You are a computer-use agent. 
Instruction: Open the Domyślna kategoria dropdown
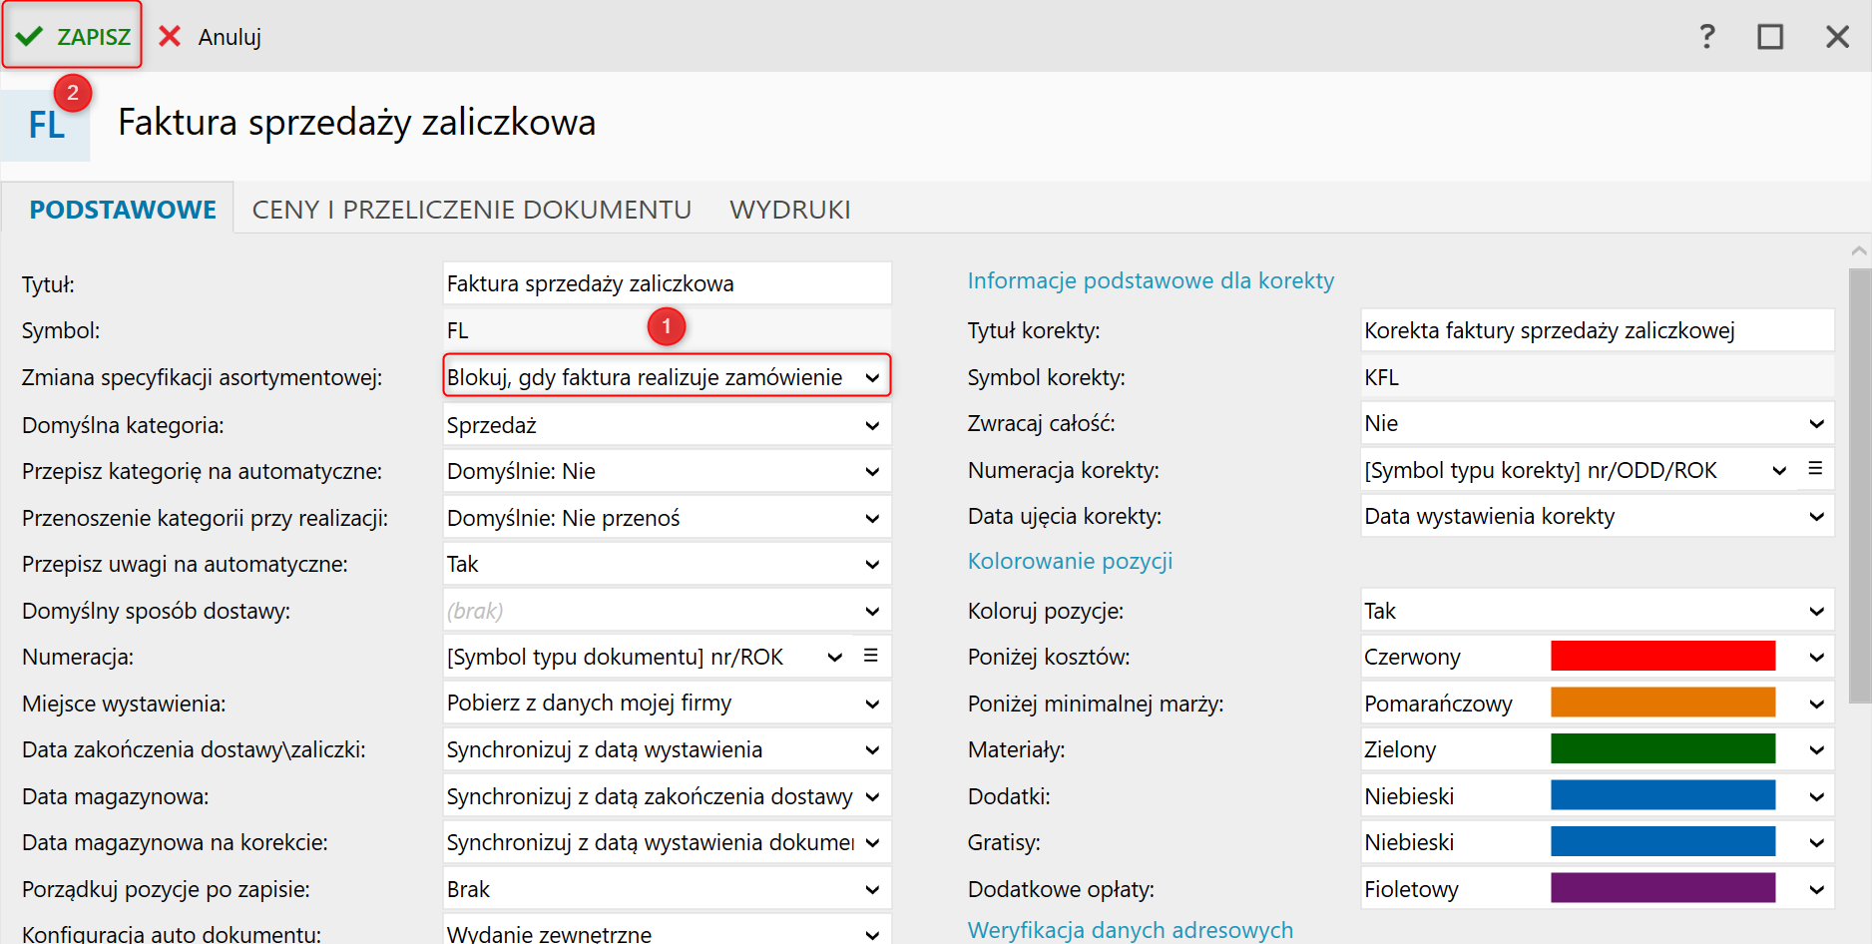(x=872, y=425)
